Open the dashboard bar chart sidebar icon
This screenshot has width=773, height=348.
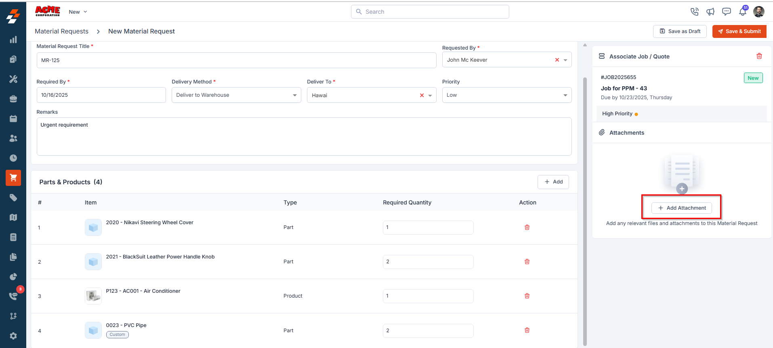click(13, 40)
